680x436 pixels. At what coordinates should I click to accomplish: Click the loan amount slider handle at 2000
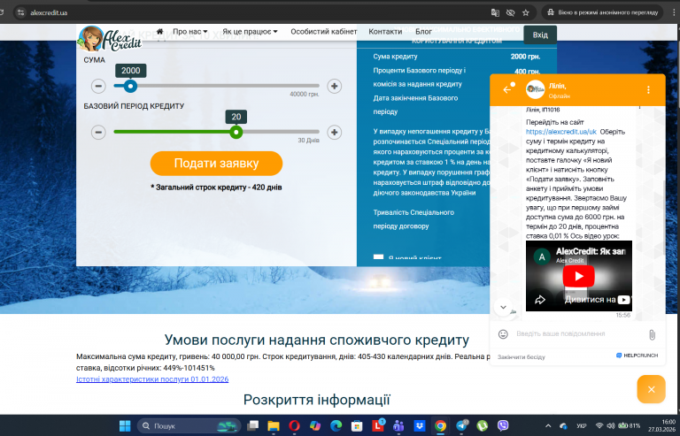tap(130, 86)
